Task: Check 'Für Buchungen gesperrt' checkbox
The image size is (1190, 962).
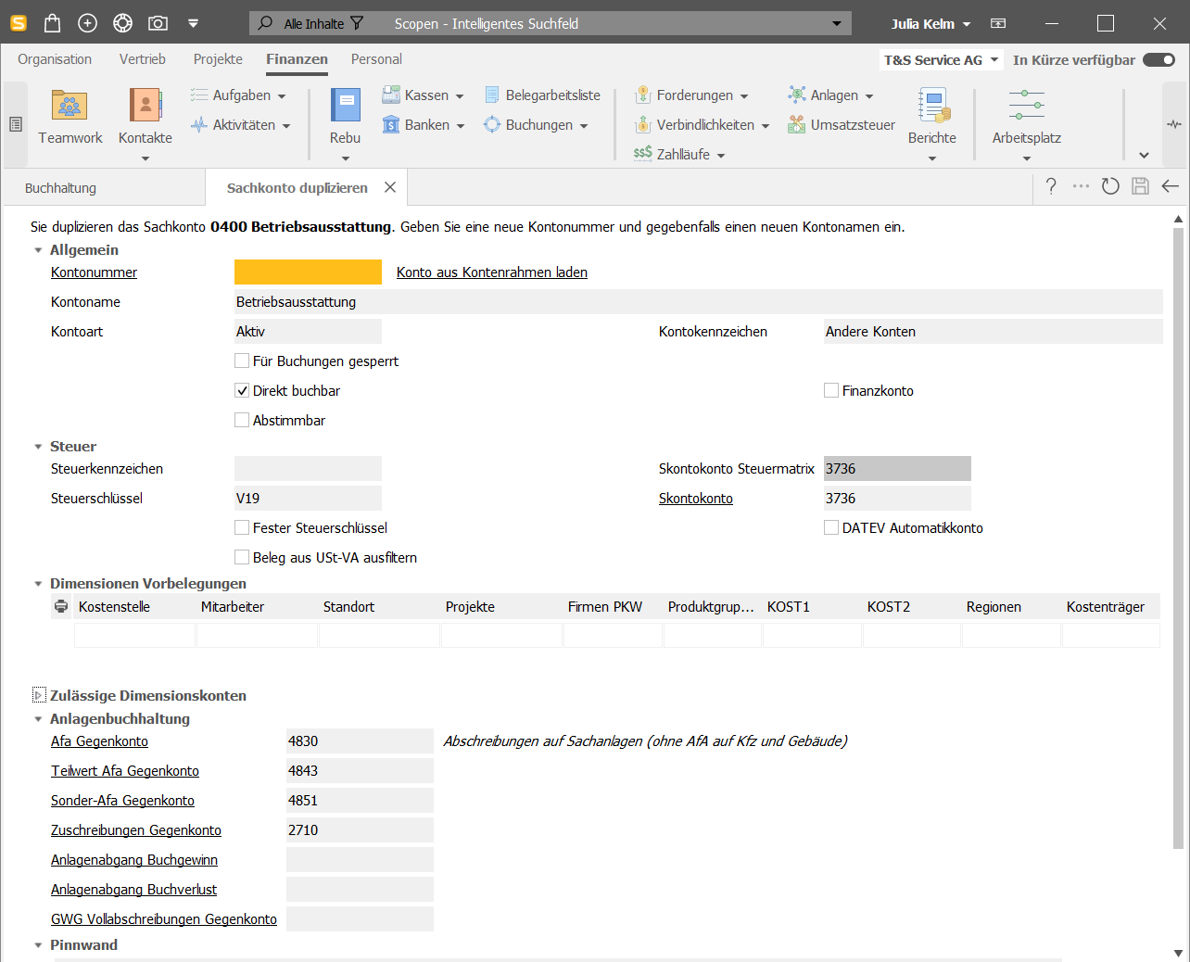Action: tap(242, 361)
